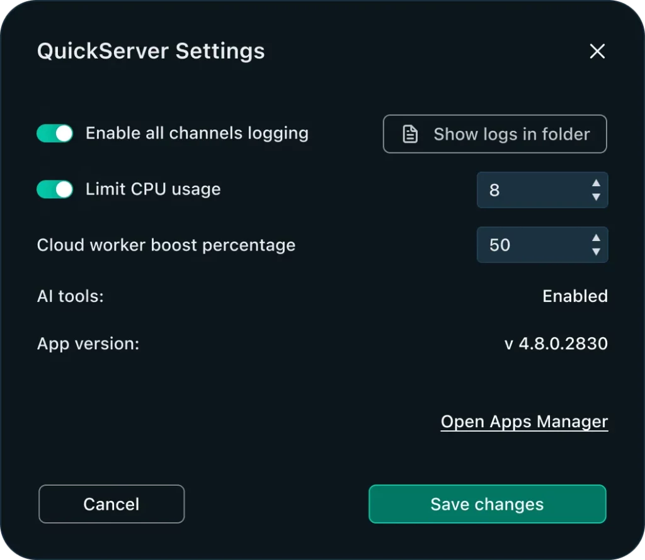Screen dimensions: 645x560
Task: Click the document icon in Show logs button
Action: (x=409, y=134)
